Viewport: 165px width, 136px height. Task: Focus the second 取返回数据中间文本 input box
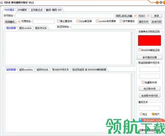(x=149, y=76)
